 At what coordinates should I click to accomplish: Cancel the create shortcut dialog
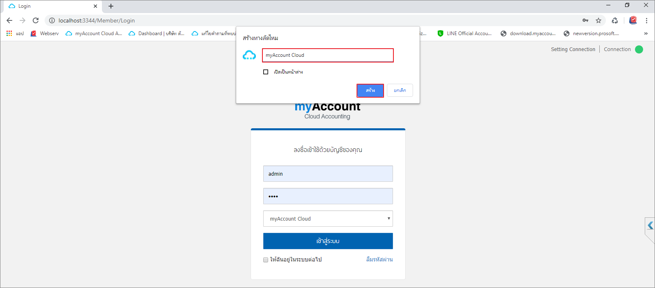coord(400,90)
